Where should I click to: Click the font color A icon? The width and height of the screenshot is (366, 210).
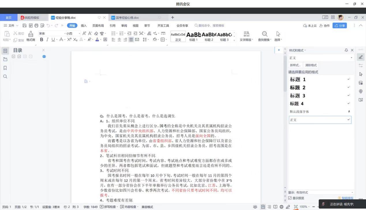coord(97,40)
